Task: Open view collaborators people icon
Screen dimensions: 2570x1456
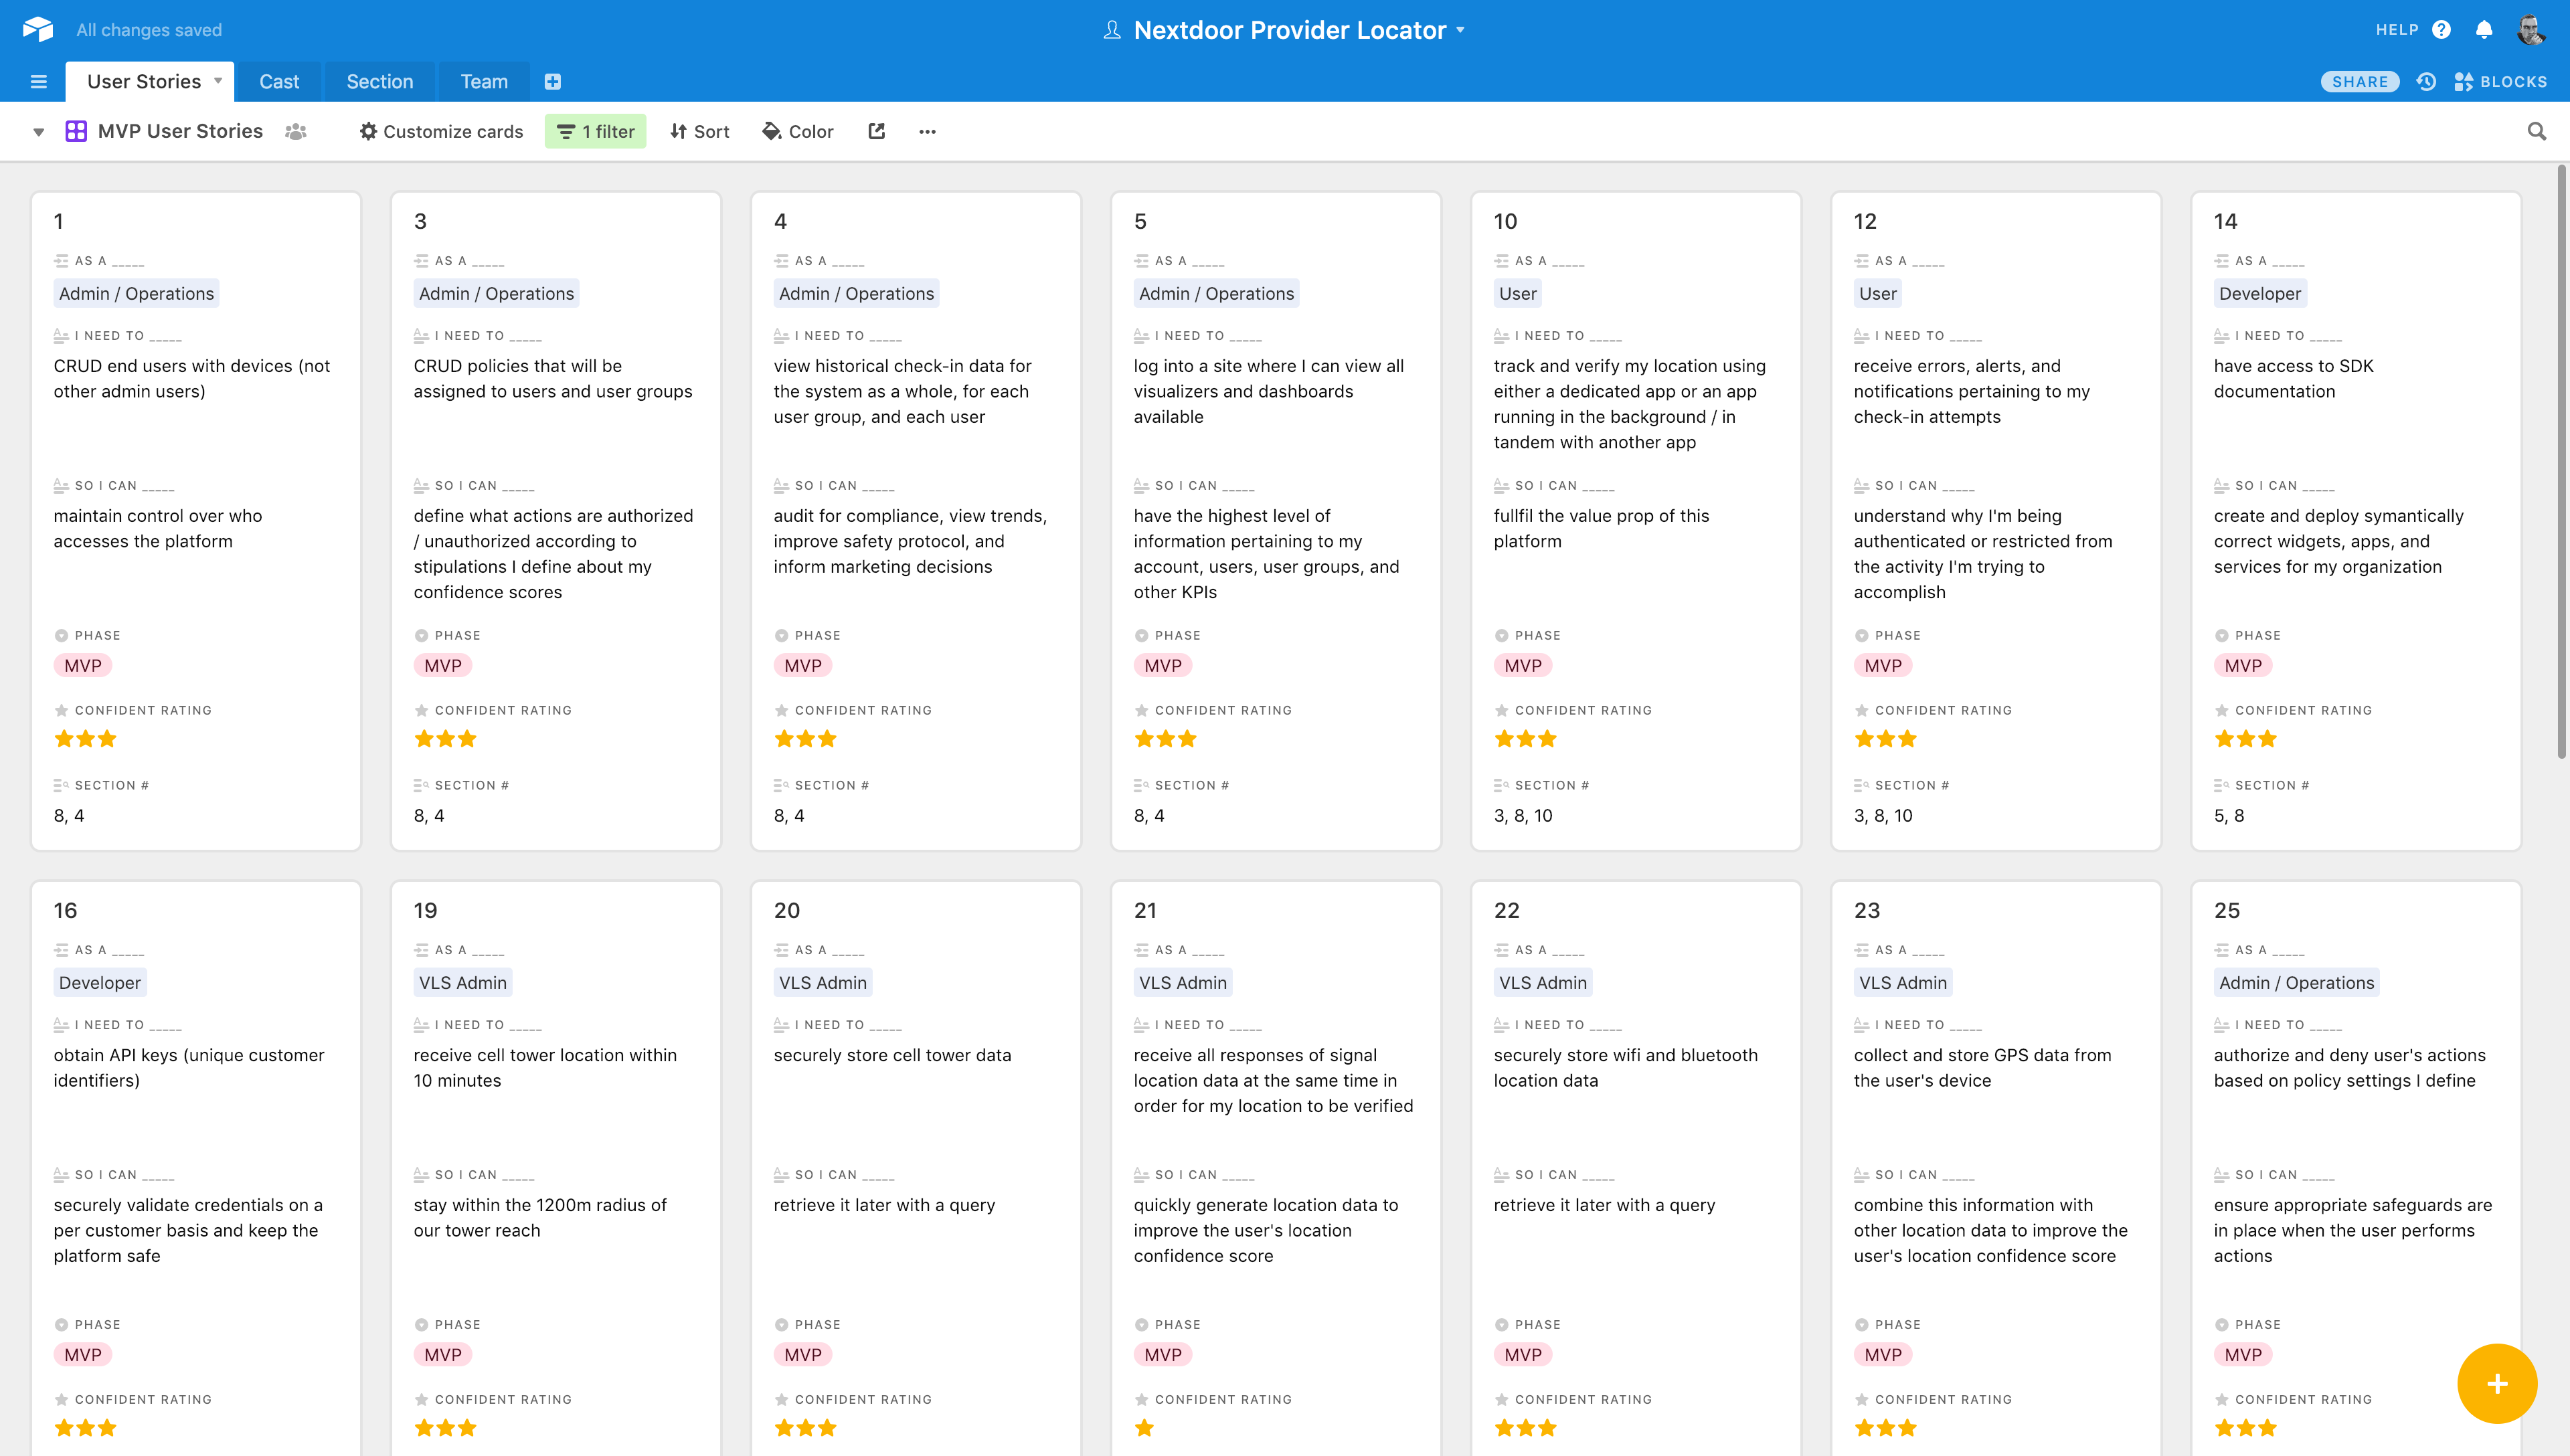Action: (296, 131)
